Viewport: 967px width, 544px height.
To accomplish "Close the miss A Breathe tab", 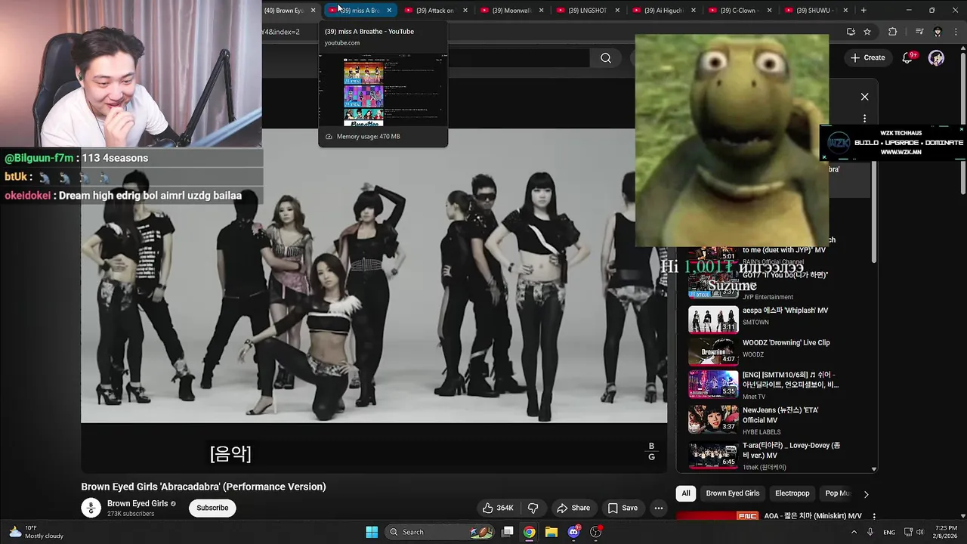I will click(389, 11).
